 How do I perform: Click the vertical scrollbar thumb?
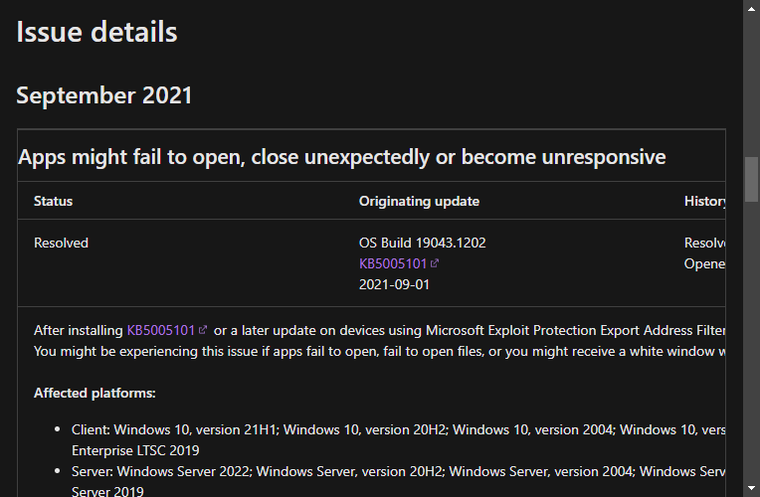coord(752,179)
